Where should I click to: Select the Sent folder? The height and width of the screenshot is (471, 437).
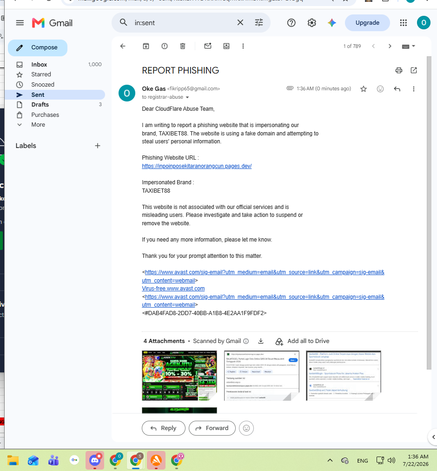pos(55,95)
